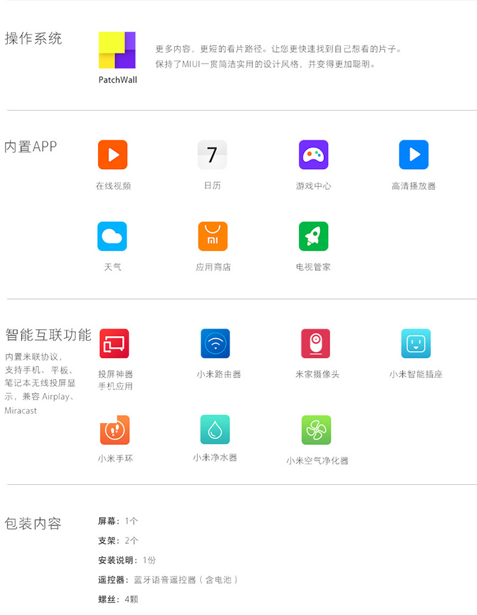Click the green 电视管家 rocket icon

(314, 236)
